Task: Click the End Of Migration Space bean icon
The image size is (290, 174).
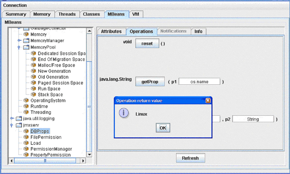Action: point(34,59)
